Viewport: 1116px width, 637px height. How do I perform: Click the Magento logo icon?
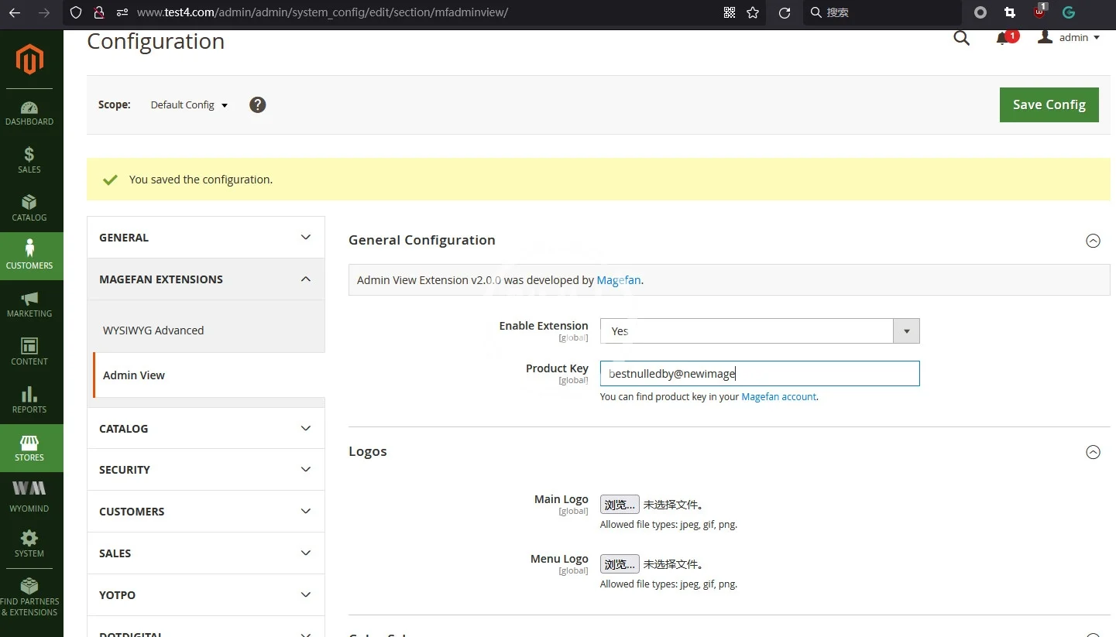coord(29,60)
